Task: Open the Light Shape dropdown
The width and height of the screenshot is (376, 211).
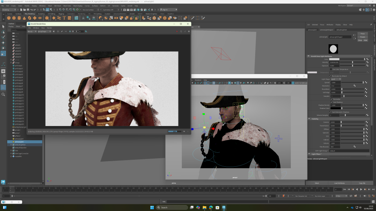Action: [336, 79]
